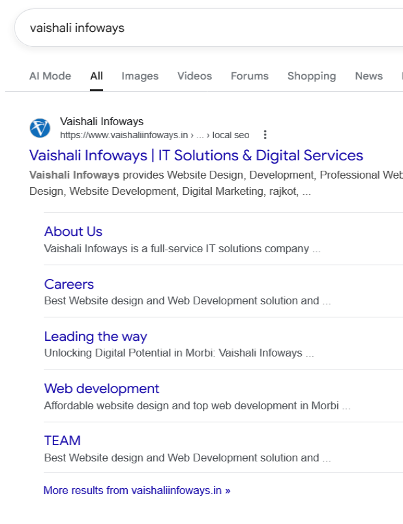Open the About Us sitelink
Viewport: 403px width, 524px height.
point(73,231)
